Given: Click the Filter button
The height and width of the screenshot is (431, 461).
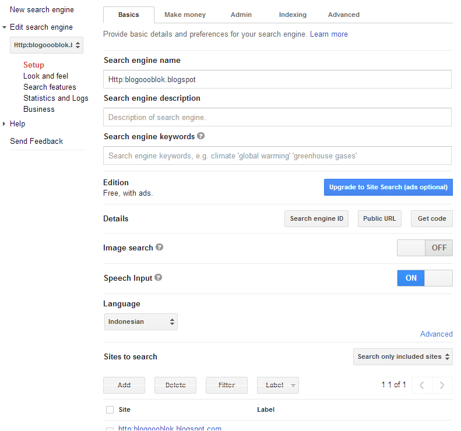Looking at the screenshot, I should pyautogui.click(x=227, y=385).
